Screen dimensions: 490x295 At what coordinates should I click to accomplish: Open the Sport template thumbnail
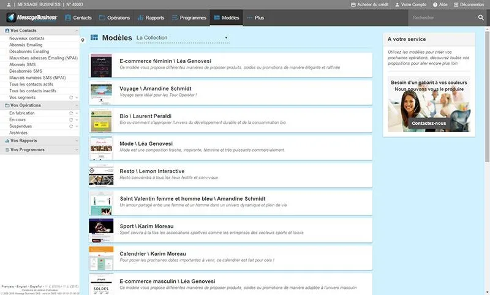pos(101,230)
